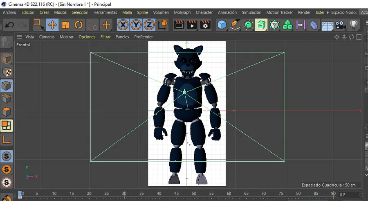Image resolution: width=368 pixels, height=201 pixels.
Task: Open the Malla menu
Action: click(x=127, y=12)
